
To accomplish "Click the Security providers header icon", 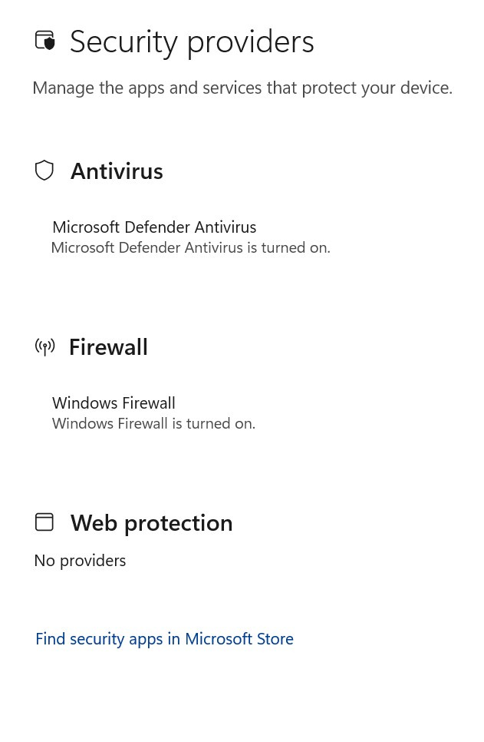I will pyautogui.click(x=44, y=40).
